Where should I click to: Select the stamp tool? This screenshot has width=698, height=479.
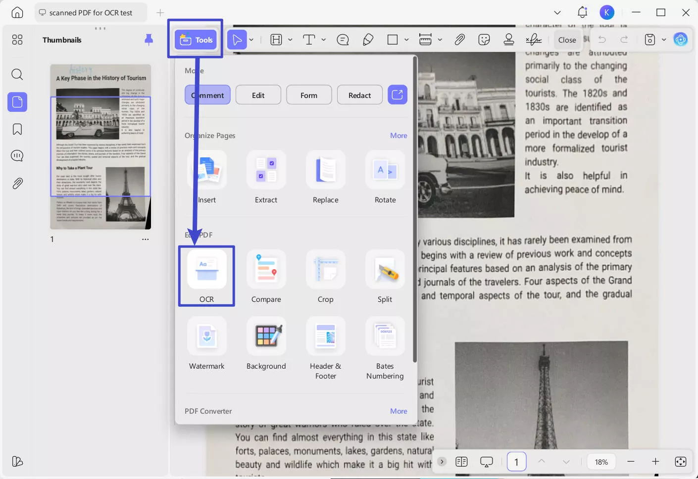coord(508,40)
